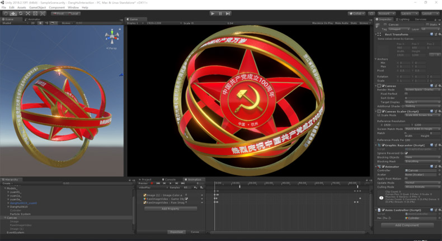Open the Render Mode dropdown
This screenshot has width=442, height=241.
(x=422, y=90)
